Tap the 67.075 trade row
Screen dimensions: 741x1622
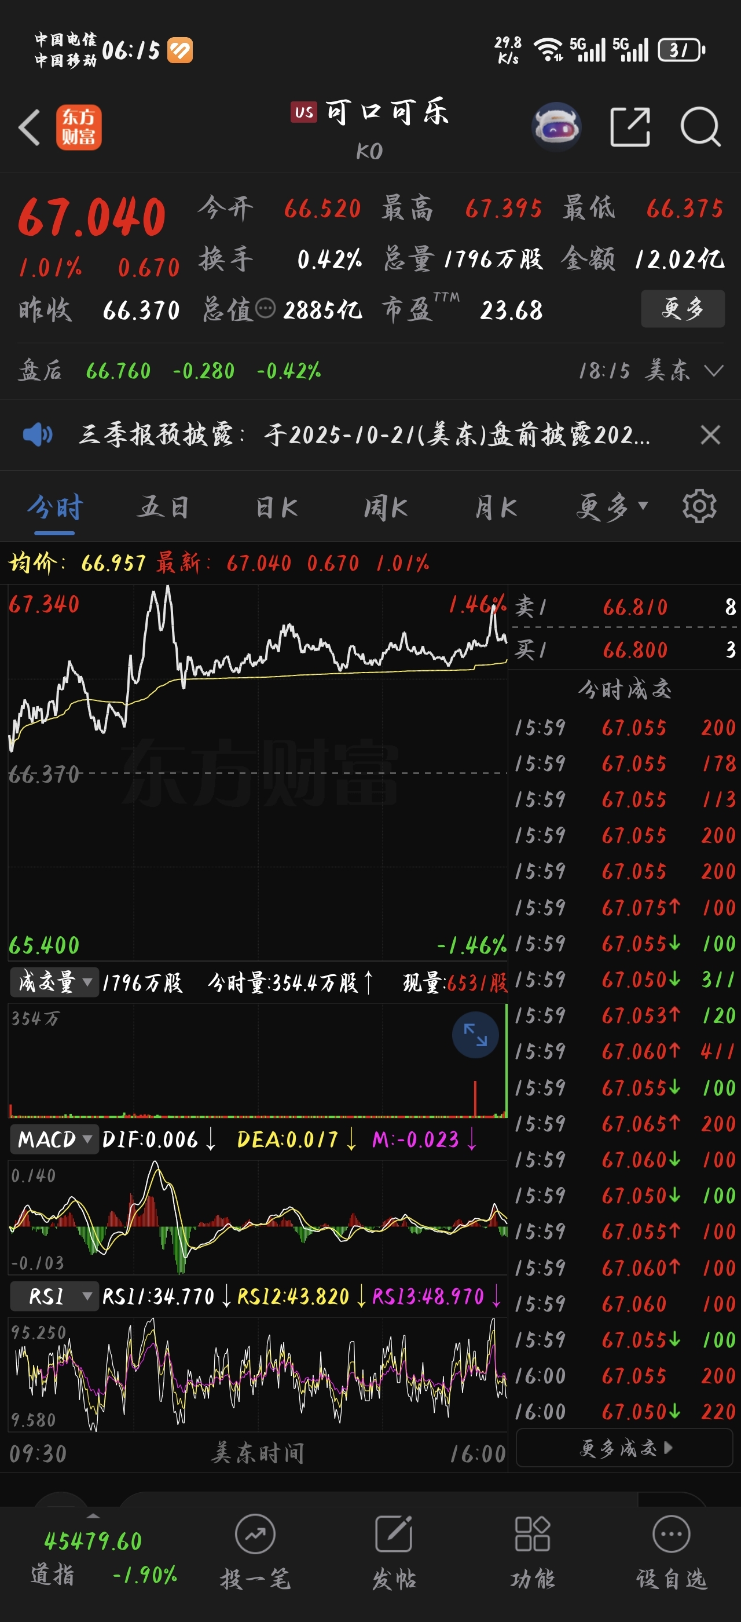625,907
